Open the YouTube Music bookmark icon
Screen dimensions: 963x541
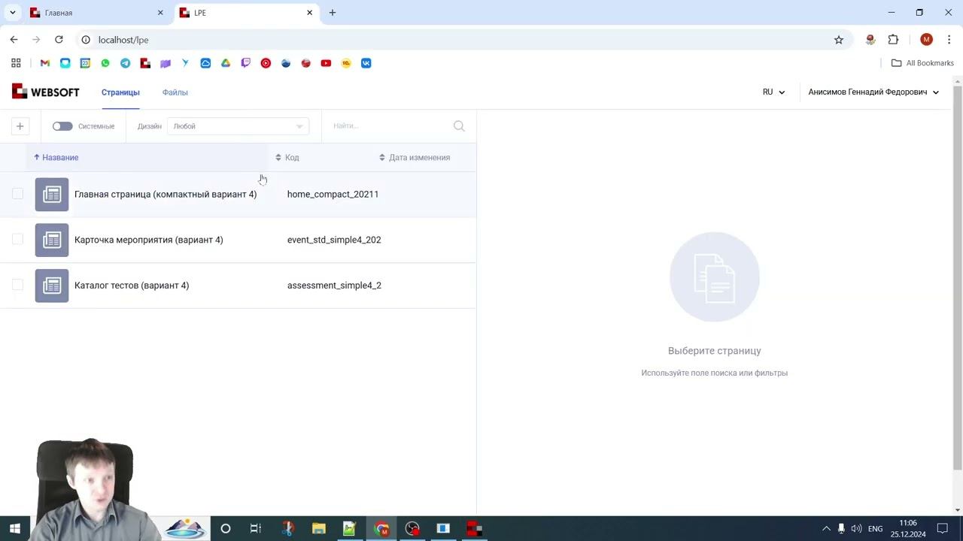[x=266, y=63]
